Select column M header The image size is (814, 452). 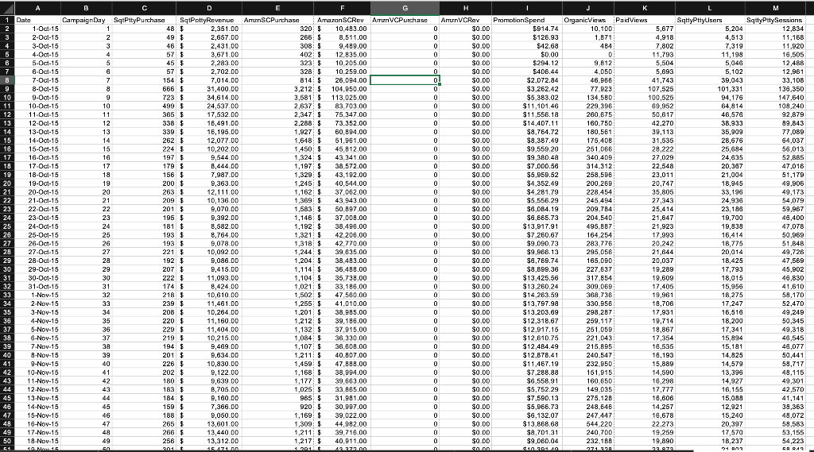tap(776, 8)
